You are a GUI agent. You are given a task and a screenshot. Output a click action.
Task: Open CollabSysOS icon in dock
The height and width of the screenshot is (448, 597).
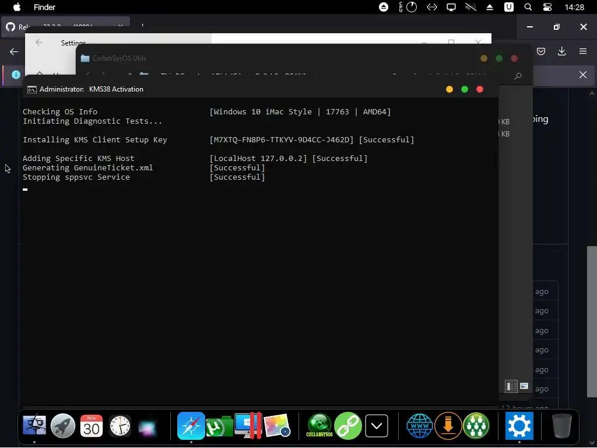(319, 425)
